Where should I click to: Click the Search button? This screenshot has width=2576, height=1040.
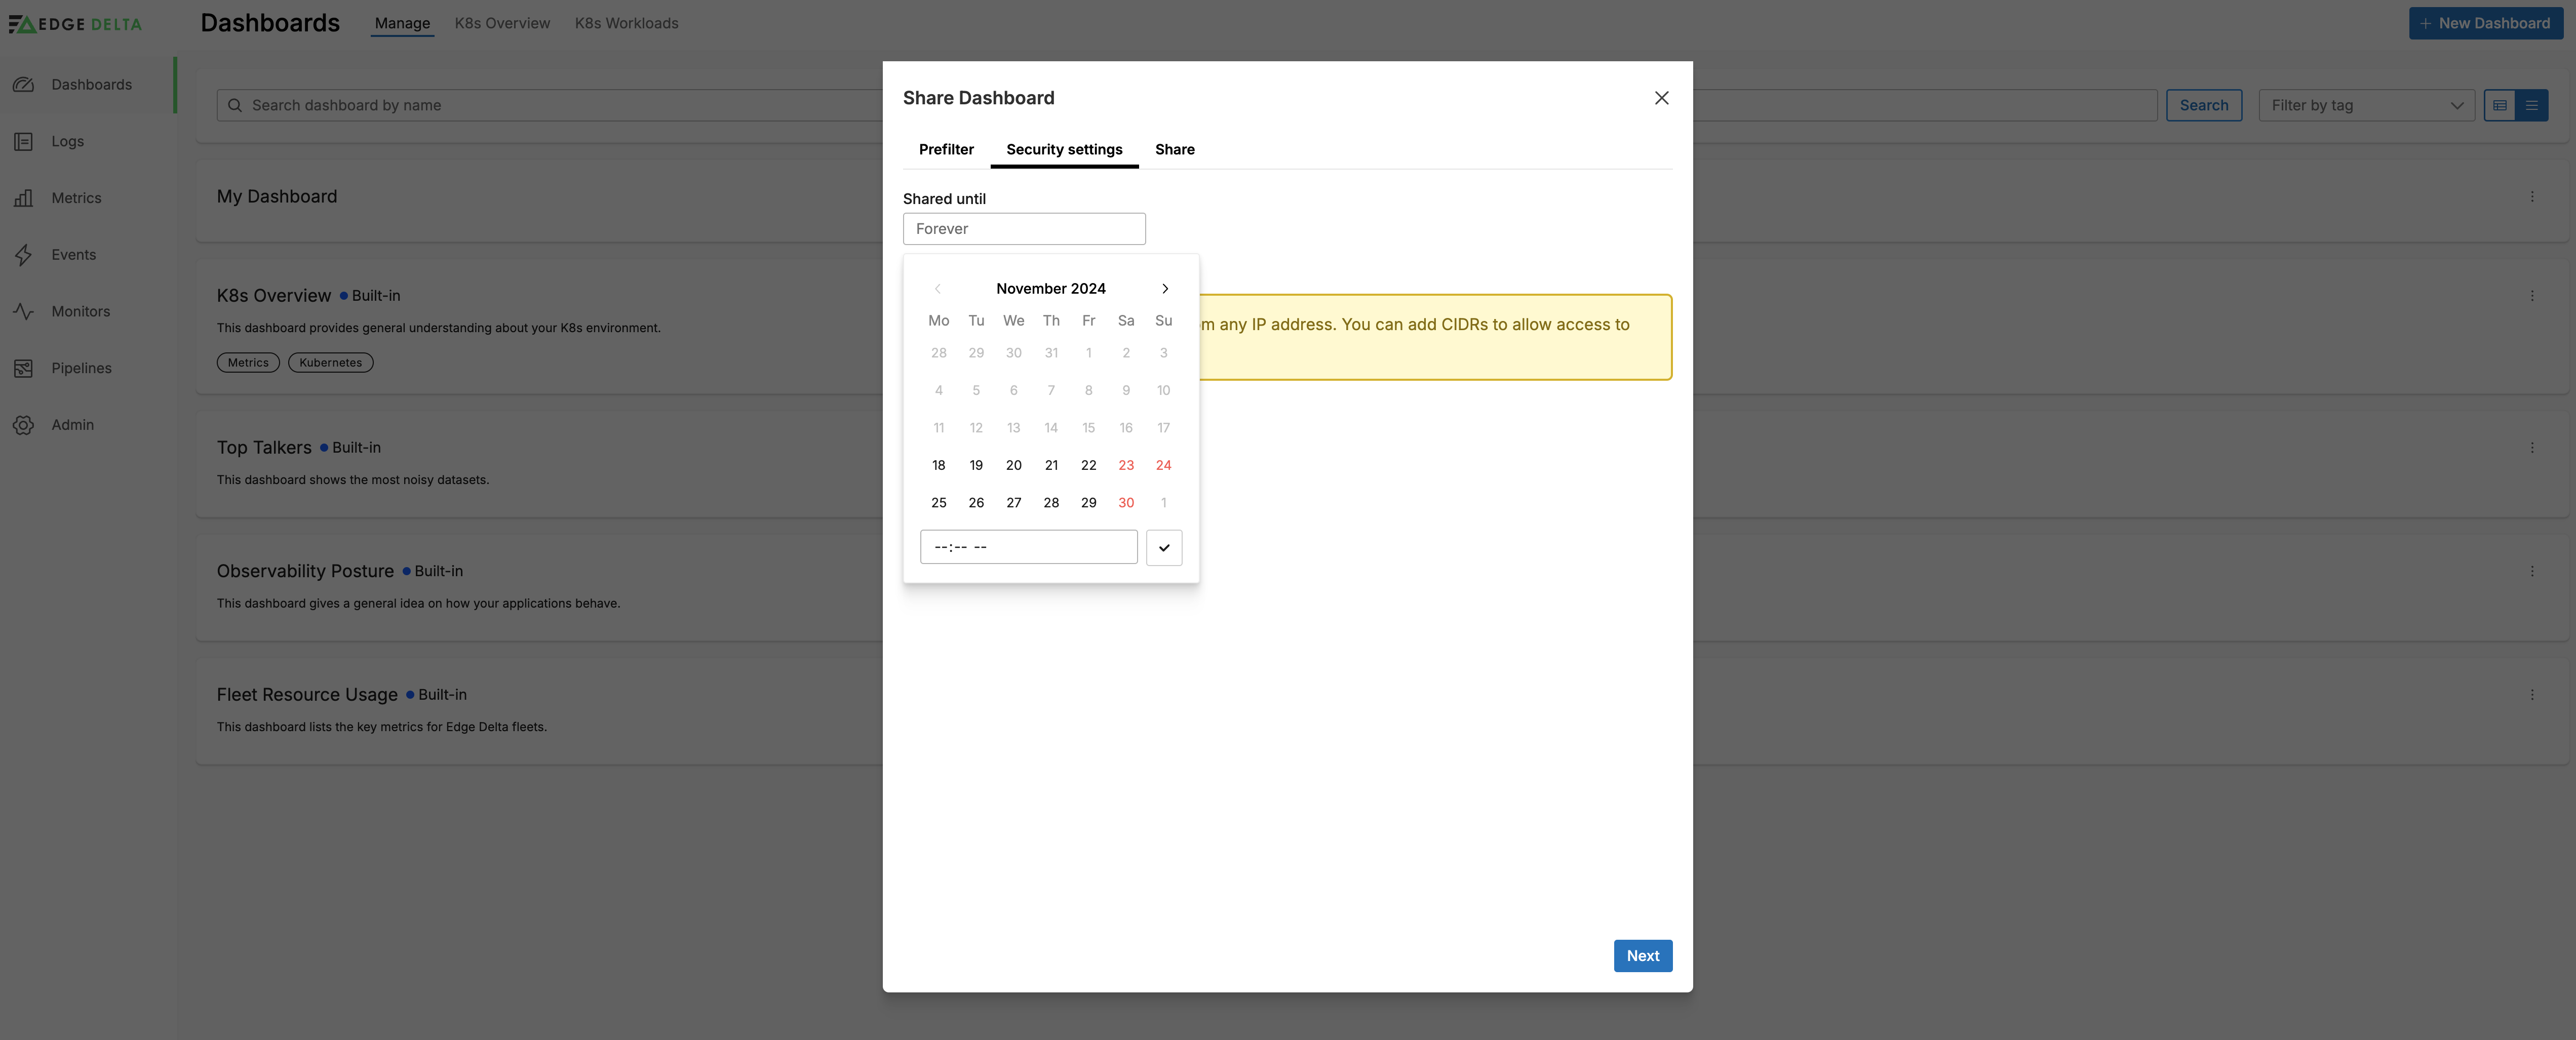click(x=2203, y=105)
